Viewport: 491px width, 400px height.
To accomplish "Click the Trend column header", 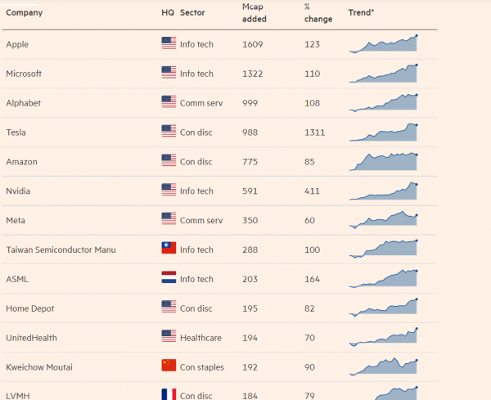I will coord(361,12).
